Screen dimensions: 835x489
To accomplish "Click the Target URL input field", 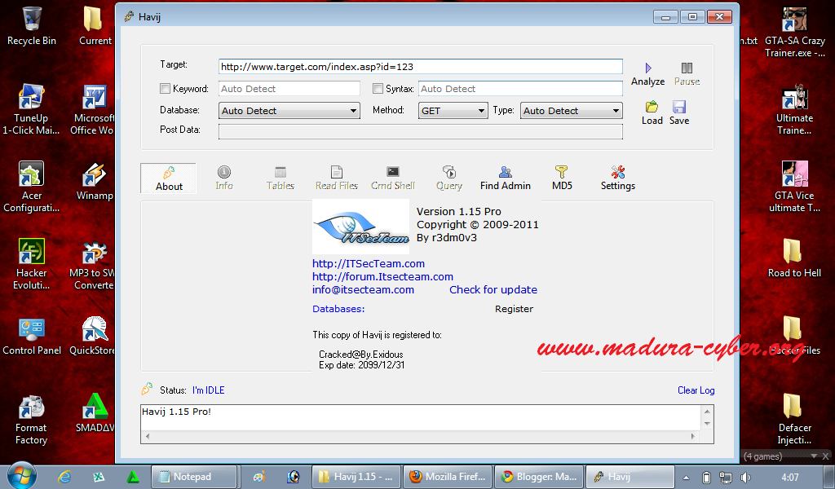I will coord(420,67).
